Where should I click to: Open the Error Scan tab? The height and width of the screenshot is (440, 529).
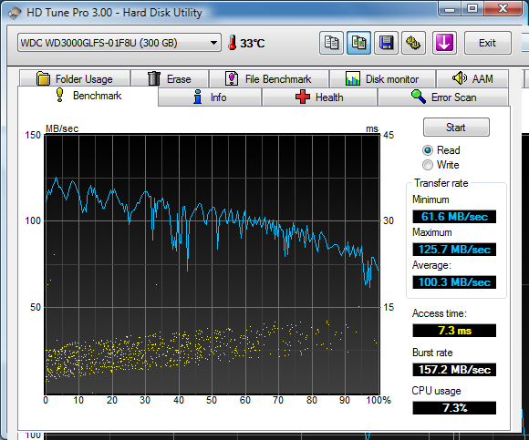coord(443,97)
